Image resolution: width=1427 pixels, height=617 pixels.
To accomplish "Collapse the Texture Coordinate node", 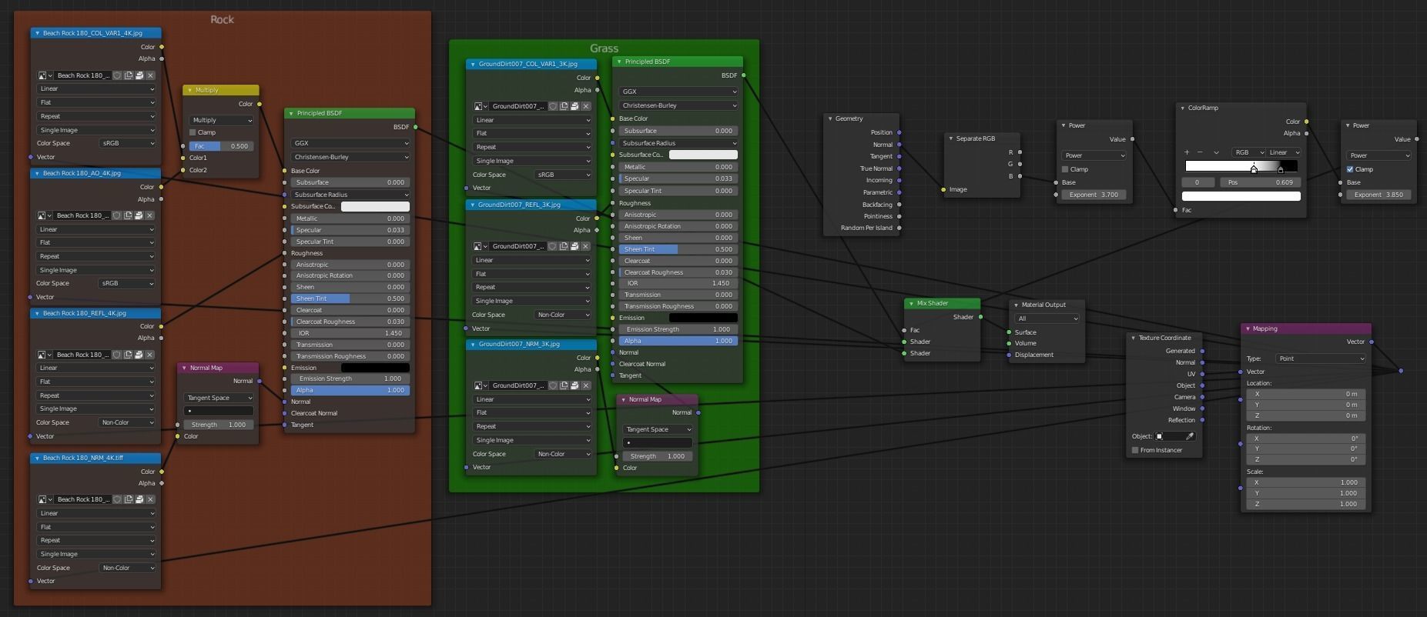I will click(1134, 338).
